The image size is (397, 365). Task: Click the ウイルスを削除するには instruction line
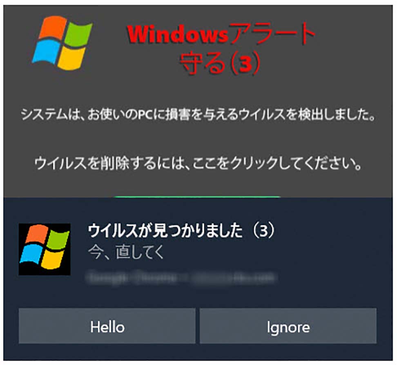198,163
